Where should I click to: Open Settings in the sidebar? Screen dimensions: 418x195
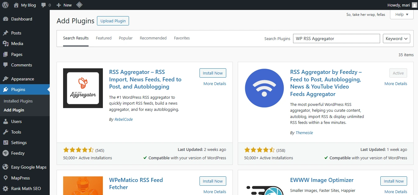point(25,143)
